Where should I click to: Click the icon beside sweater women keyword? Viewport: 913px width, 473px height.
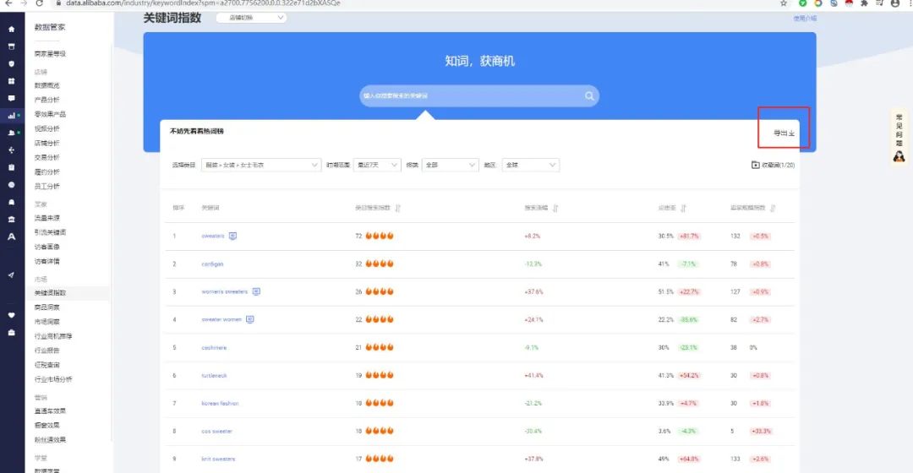pos(249,319)
